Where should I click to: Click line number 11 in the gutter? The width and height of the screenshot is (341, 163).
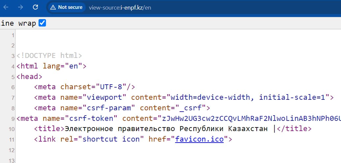(x=11, y=140)
